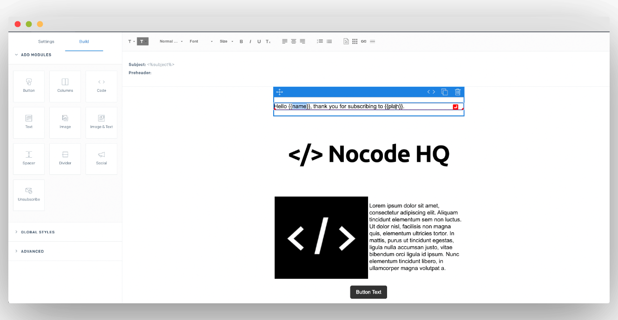Switch to the Settings tab
The image size is (618, 320).
click(x=46, y=42)
